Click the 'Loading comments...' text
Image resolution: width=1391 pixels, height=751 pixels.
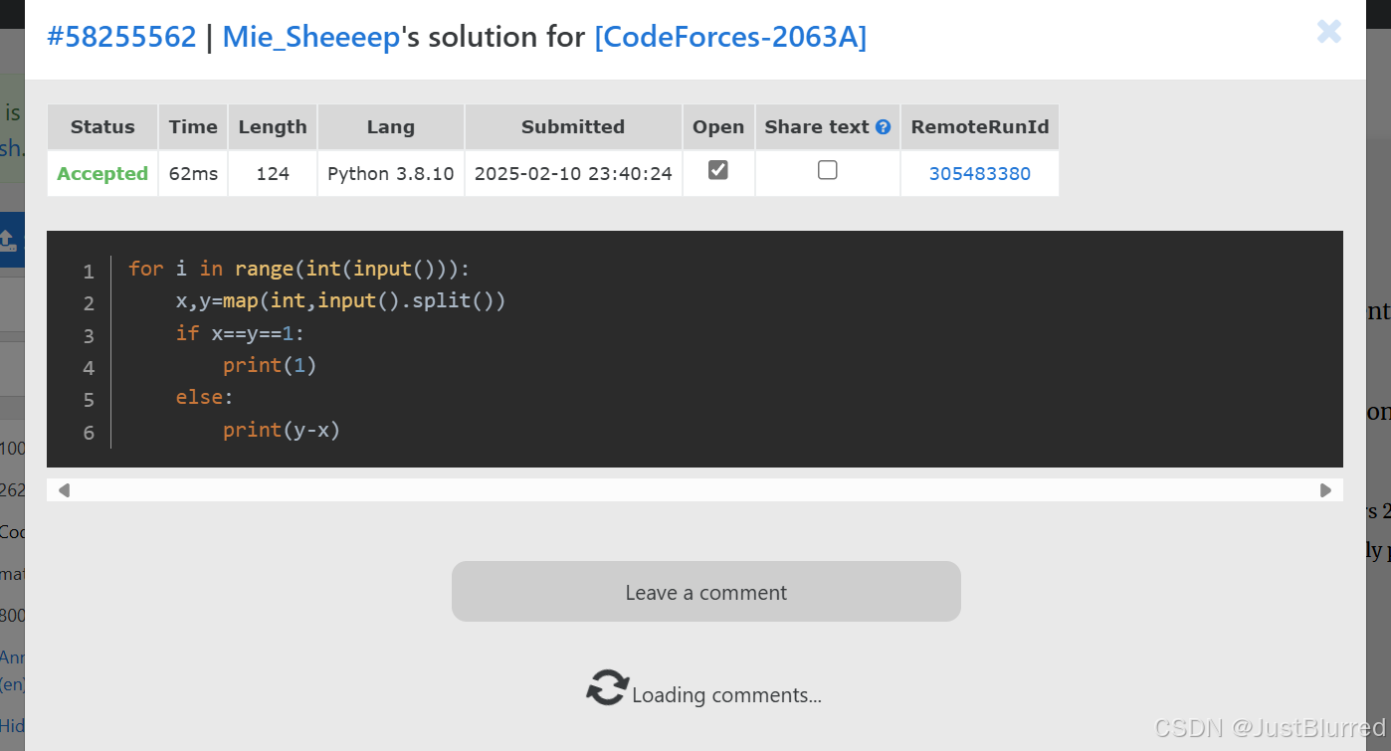coord(726,695)
